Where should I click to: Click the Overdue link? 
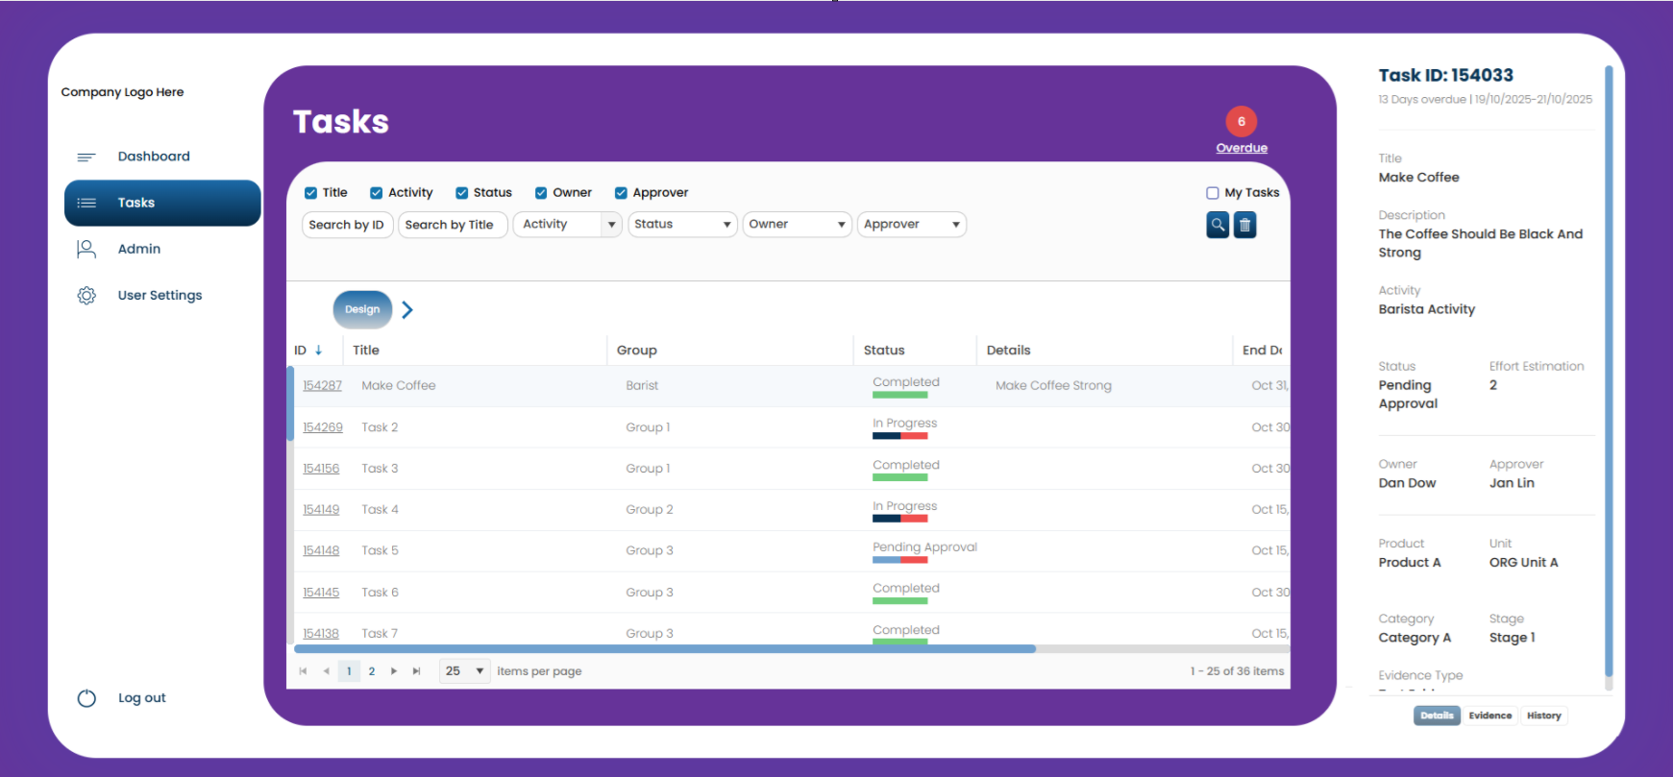pos(1242,148)
